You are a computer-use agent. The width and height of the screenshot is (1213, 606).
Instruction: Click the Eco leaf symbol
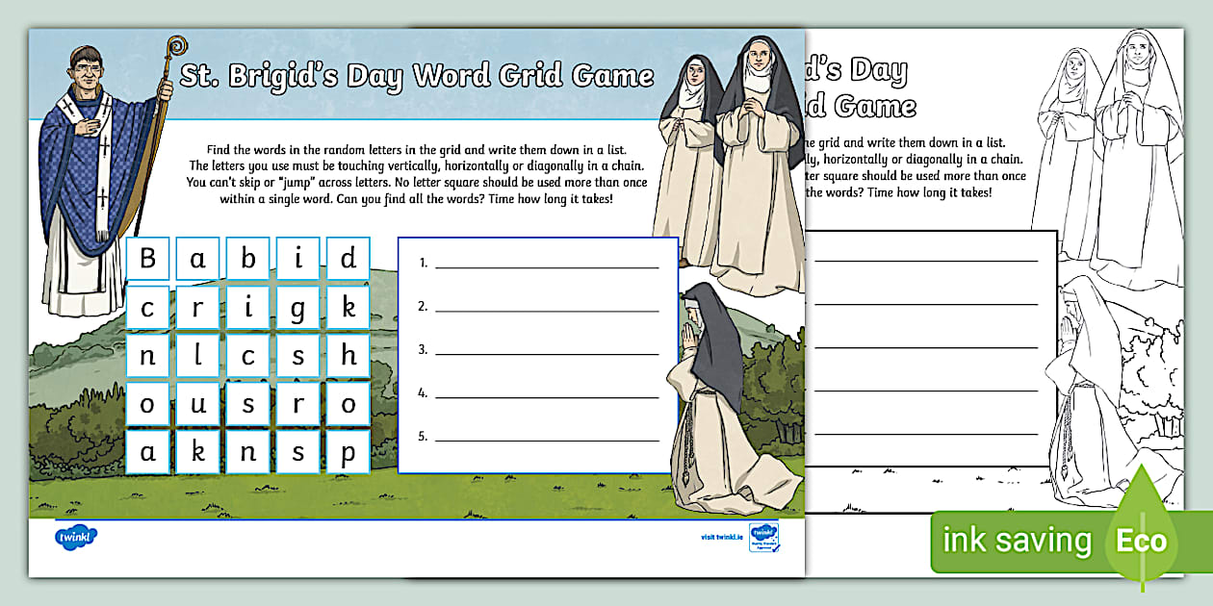coord(1141,540)
